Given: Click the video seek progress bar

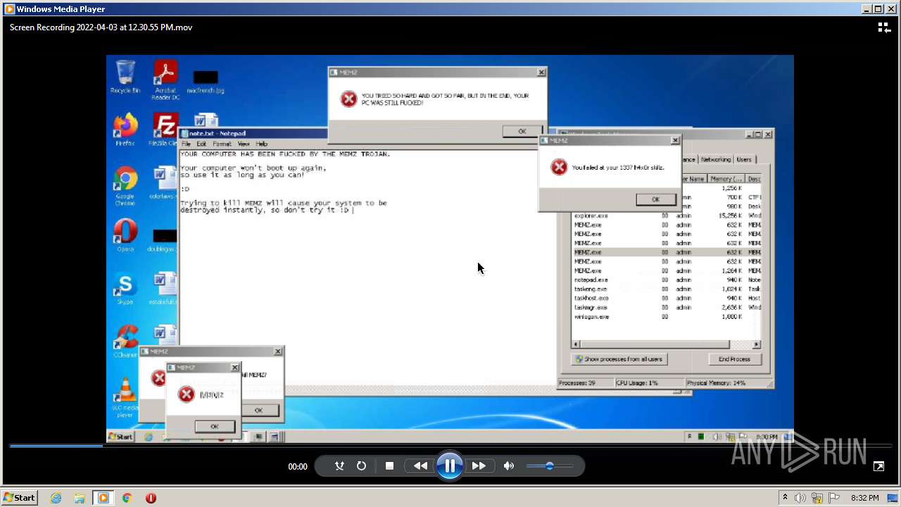Looking at the screenshot, I should point(450,446).
